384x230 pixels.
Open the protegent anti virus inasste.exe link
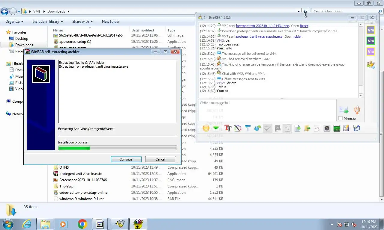pos(259,37)
